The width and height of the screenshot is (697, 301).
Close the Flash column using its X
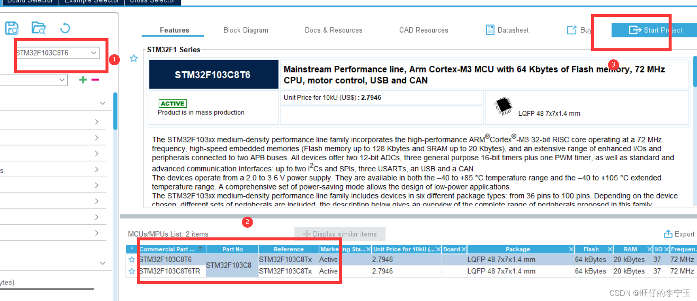610,249
